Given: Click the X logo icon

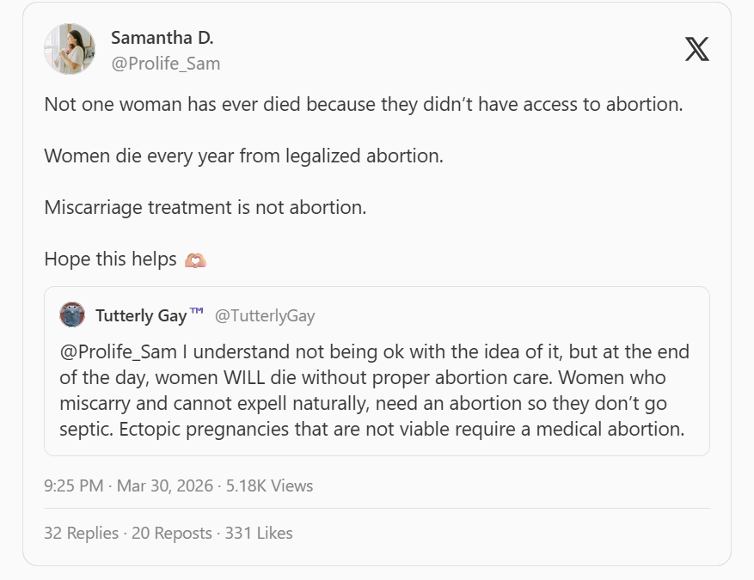Looking at the screenshot, I should click(x=696, y=49).
